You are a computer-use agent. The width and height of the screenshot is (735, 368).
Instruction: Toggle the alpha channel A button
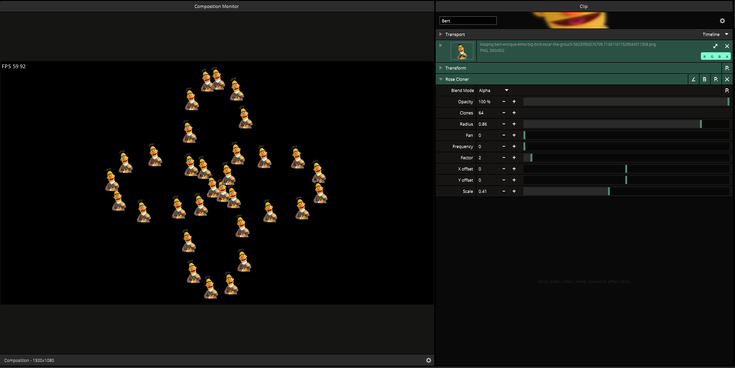pos(727,57)
